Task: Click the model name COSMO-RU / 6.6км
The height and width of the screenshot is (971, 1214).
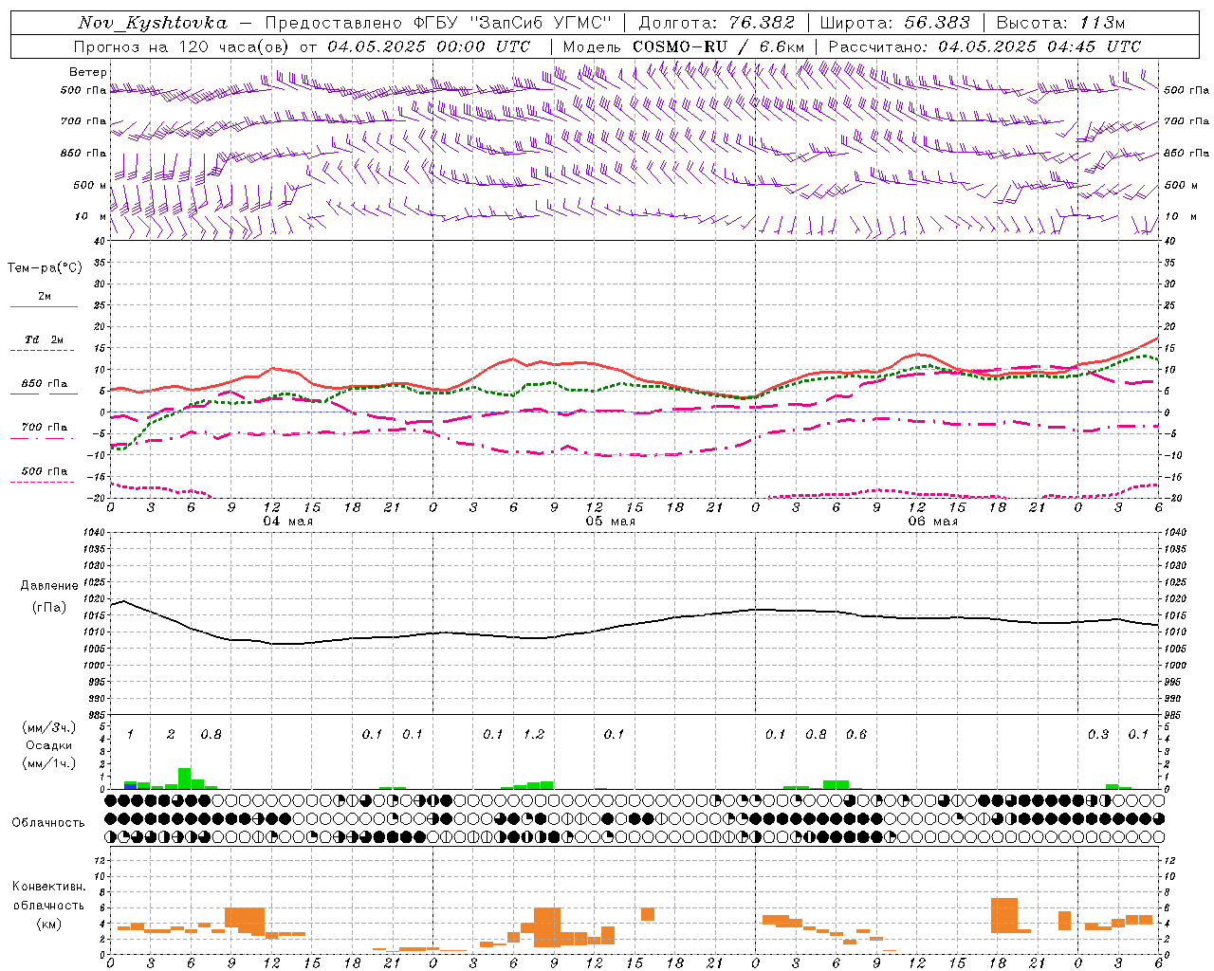Action: (x=719, y=46)
